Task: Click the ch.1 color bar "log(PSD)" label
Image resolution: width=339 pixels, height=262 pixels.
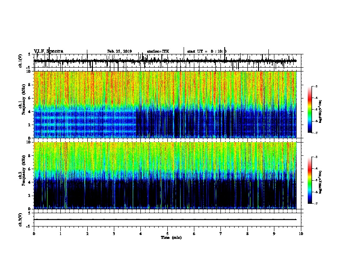Action: (x=320, y=112)
